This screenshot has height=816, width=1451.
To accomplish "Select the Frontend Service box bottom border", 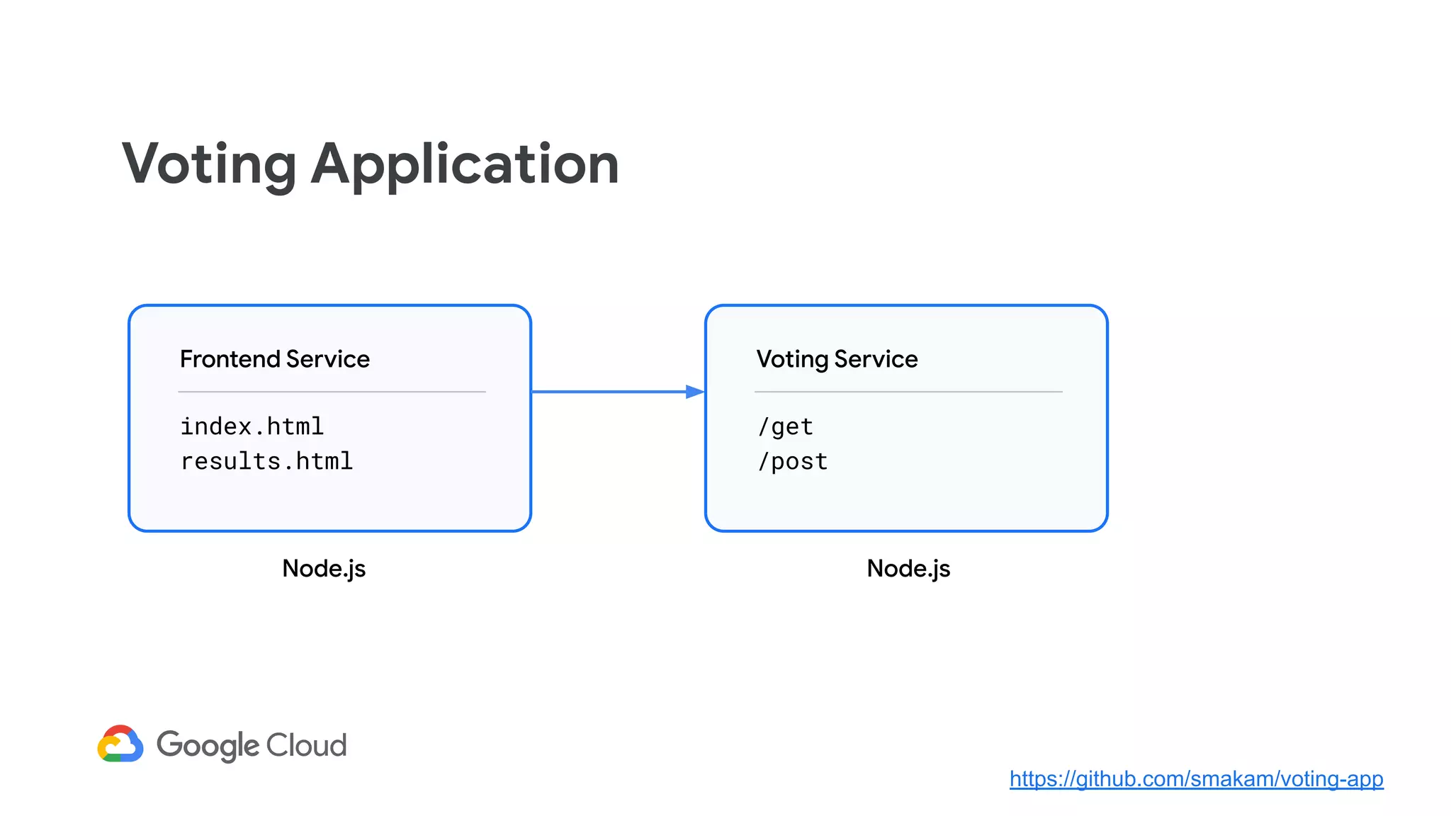I will coord(329,531).
